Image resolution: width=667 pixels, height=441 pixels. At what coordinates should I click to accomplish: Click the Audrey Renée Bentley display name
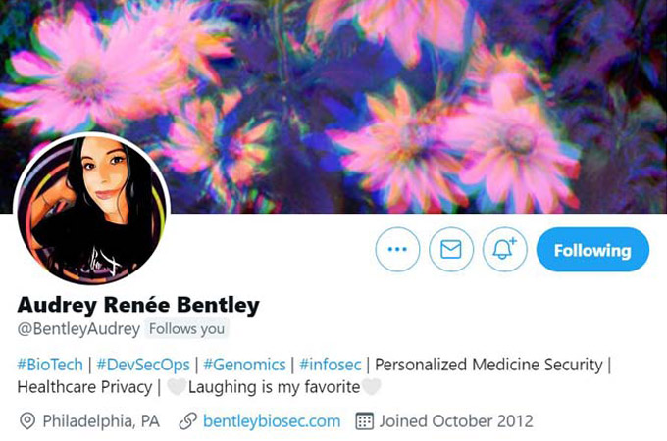pyautogui.click(x=138, y=305)
